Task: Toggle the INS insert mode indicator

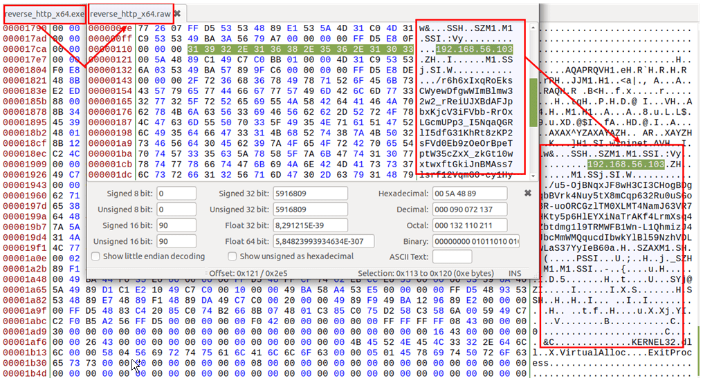Action: (515, 273)
